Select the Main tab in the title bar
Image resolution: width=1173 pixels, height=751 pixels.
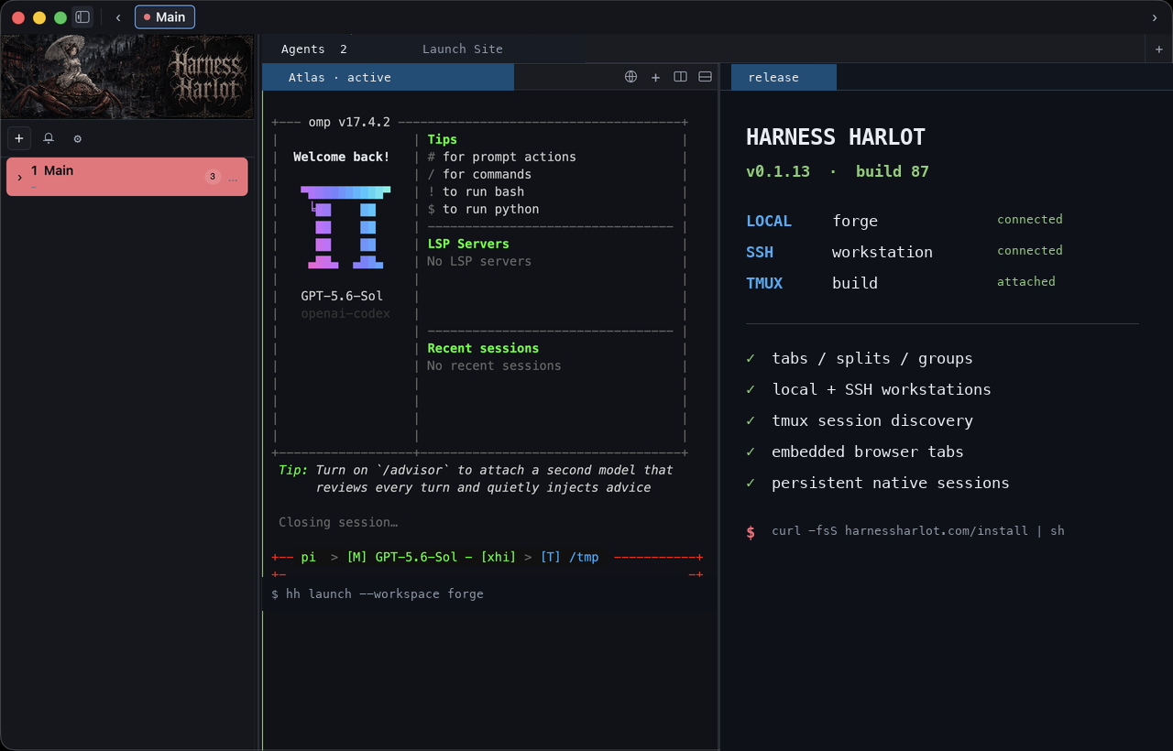pos(165,16)
